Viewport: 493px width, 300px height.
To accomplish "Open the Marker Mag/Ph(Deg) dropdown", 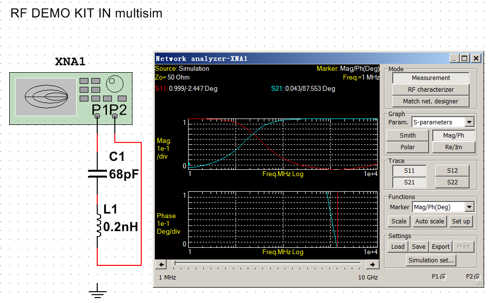I will (470, 207).
